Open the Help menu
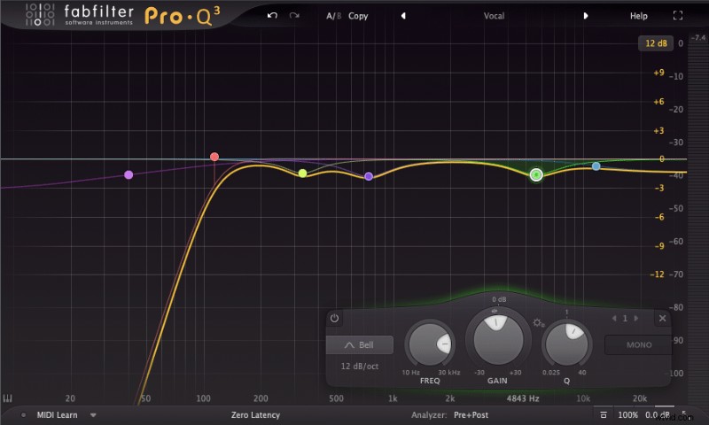Screen dimensions: 709x425 pos(638,16)
